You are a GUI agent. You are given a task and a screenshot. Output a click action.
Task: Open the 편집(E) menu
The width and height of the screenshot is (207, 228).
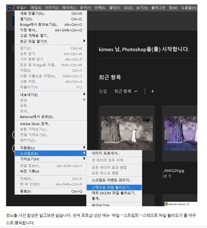(36, 8)
